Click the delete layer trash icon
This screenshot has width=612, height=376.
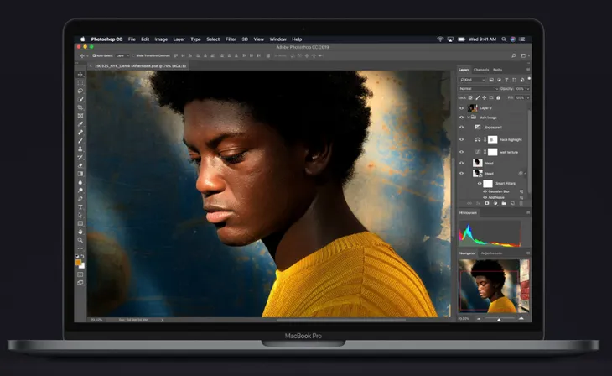click(521, 203)
